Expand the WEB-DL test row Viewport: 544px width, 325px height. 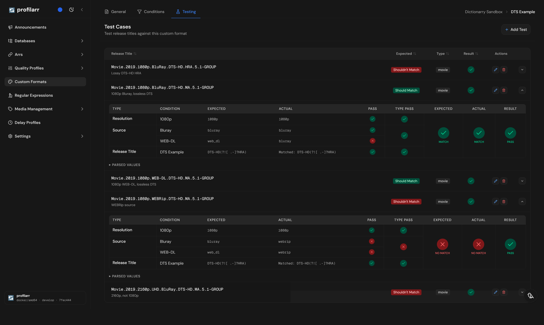point(522,181)
